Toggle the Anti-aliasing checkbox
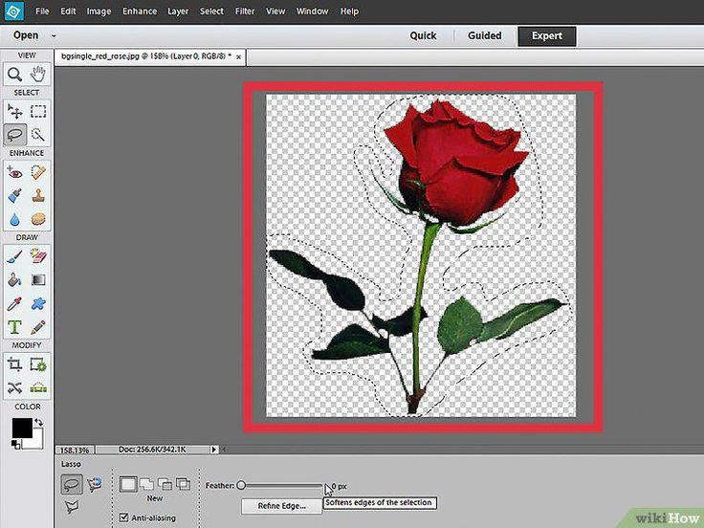704x528 pixels. [123, 517]
